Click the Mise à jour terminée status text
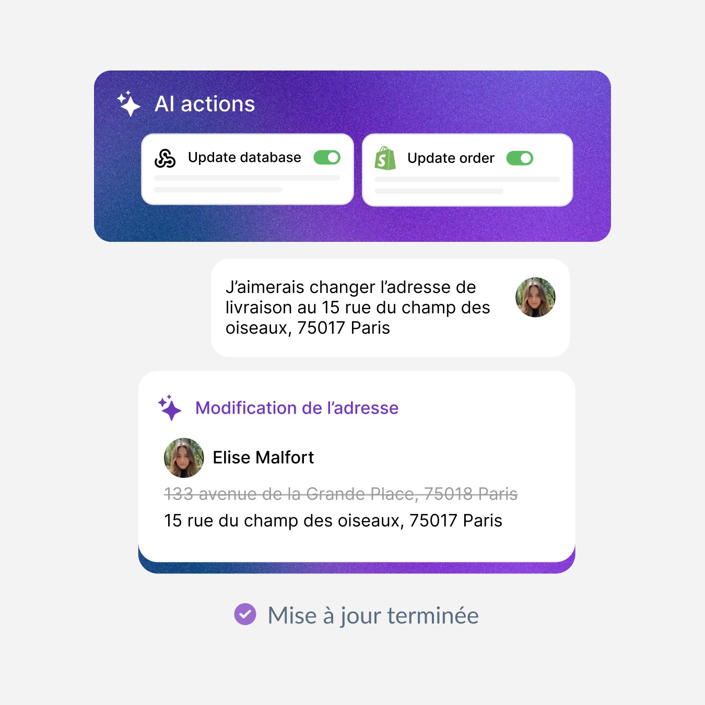The height and width of the screenshot is (705, 705). pyautogui.click(x=373, y=615)
